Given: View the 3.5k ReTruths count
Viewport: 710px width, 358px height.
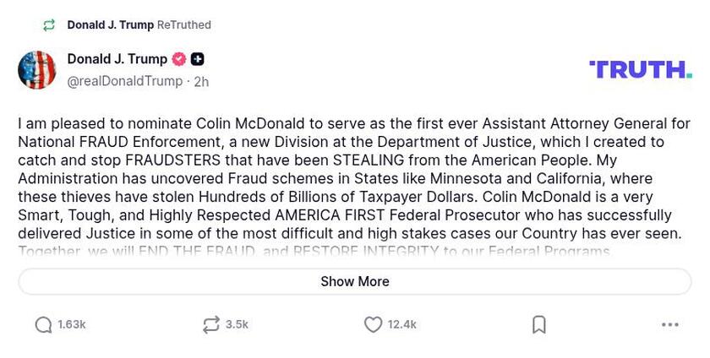Looking at the screenshot, I should tap(237, 325).
